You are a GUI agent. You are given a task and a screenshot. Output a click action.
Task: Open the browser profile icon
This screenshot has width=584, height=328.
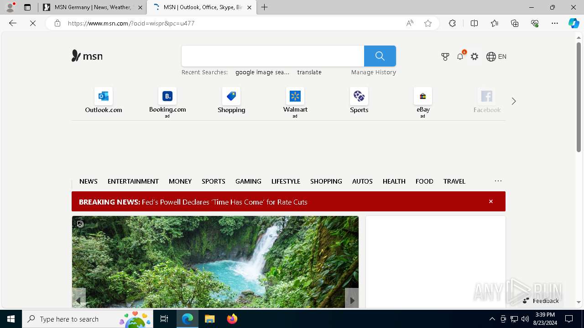pos(10,7)
